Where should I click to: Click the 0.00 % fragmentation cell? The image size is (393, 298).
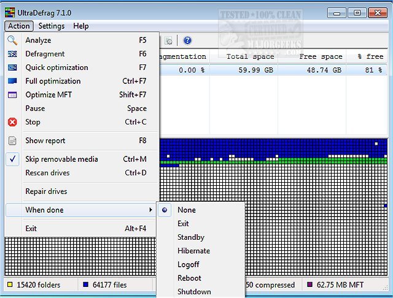(192, 70)
